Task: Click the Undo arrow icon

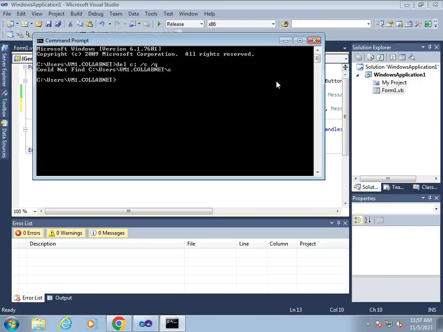Action: [102, 24]
